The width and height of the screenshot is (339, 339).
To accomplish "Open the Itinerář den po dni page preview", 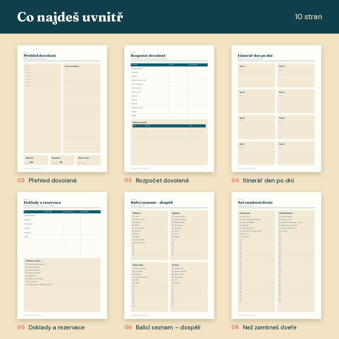I will [276, 108].
